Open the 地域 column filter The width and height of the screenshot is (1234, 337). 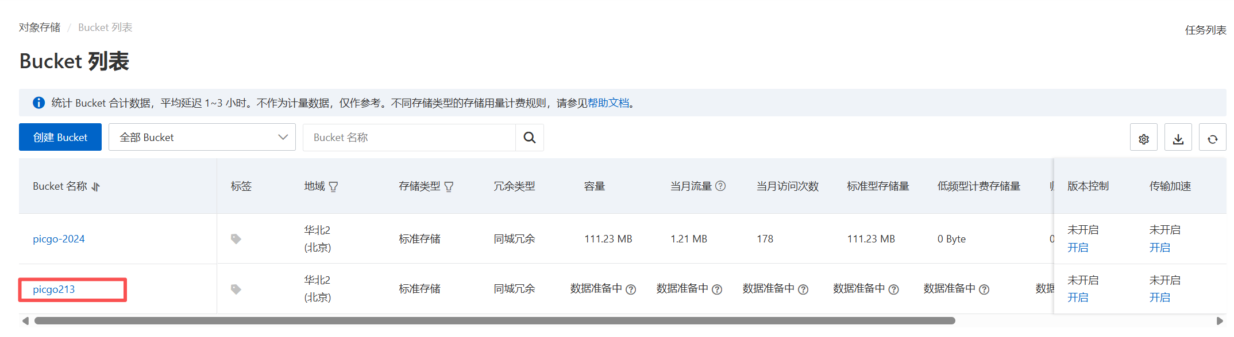tap(333, 187)
